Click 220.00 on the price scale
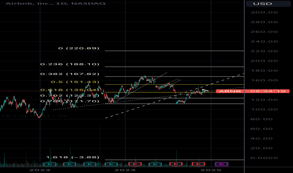Viewport: 293px width, 173px height. coord(264,51)
